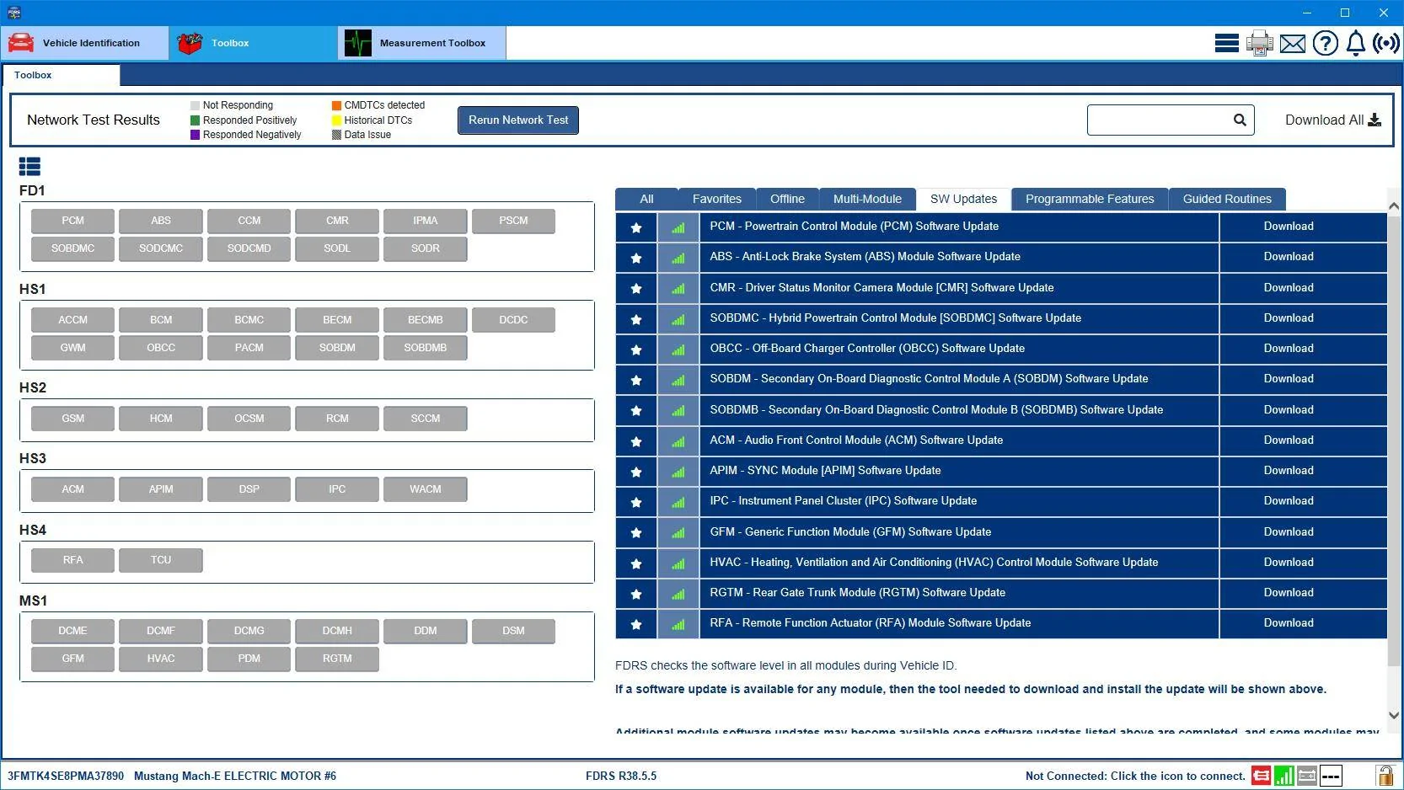The height and width of the screenshot is (790, 1404).
Task: Click the SOBDMC module in FD1 network
Action: point(72,248)
